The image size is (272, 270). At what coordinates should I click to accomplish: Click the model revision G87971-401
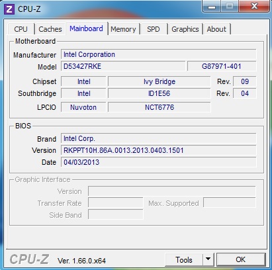point(222,66)
